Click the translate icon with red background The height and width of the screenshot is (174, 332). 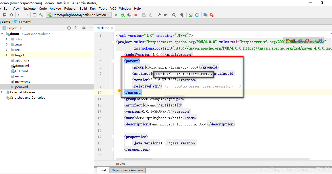pyautogui.click(x=212, y=15)
